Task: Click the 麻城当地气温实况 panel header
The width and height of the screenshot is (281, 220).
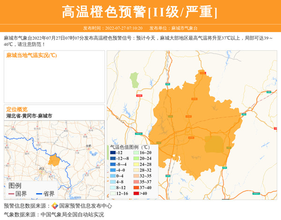Action: (x=32, y=56)
